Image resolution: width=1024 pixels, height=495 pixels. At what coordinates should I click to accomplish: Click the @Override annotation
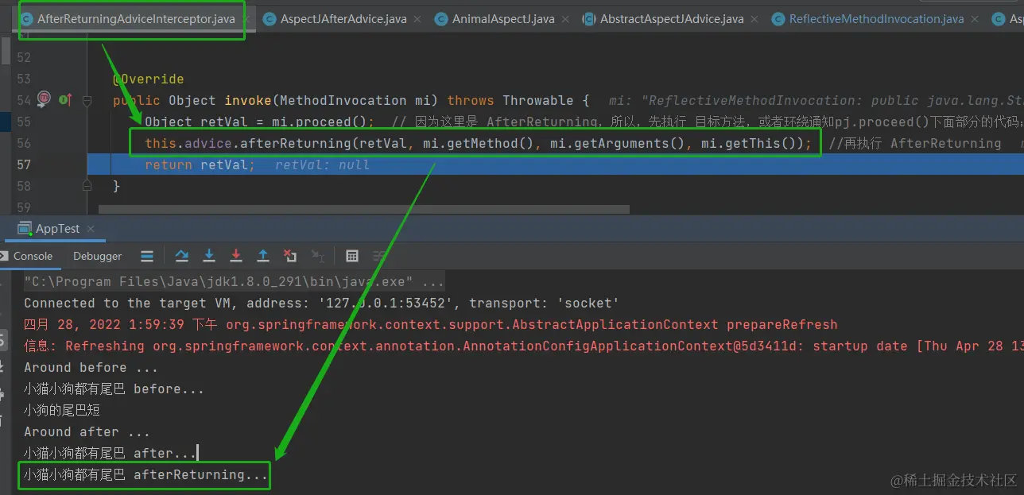tap(149, 79)
